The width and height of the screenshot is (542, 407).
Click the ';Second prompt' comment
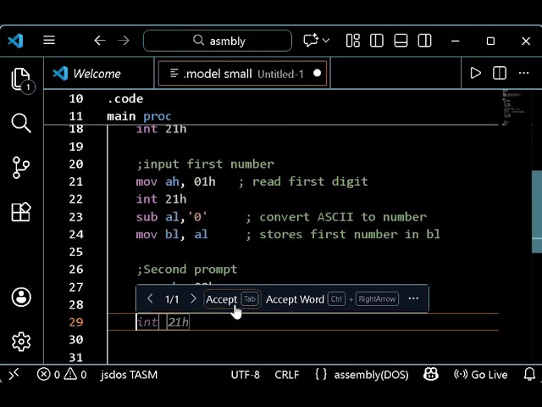[187, 270]
